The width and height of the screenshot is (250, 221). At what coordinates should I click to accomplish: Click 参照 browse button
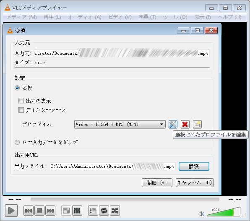[194, 166]
